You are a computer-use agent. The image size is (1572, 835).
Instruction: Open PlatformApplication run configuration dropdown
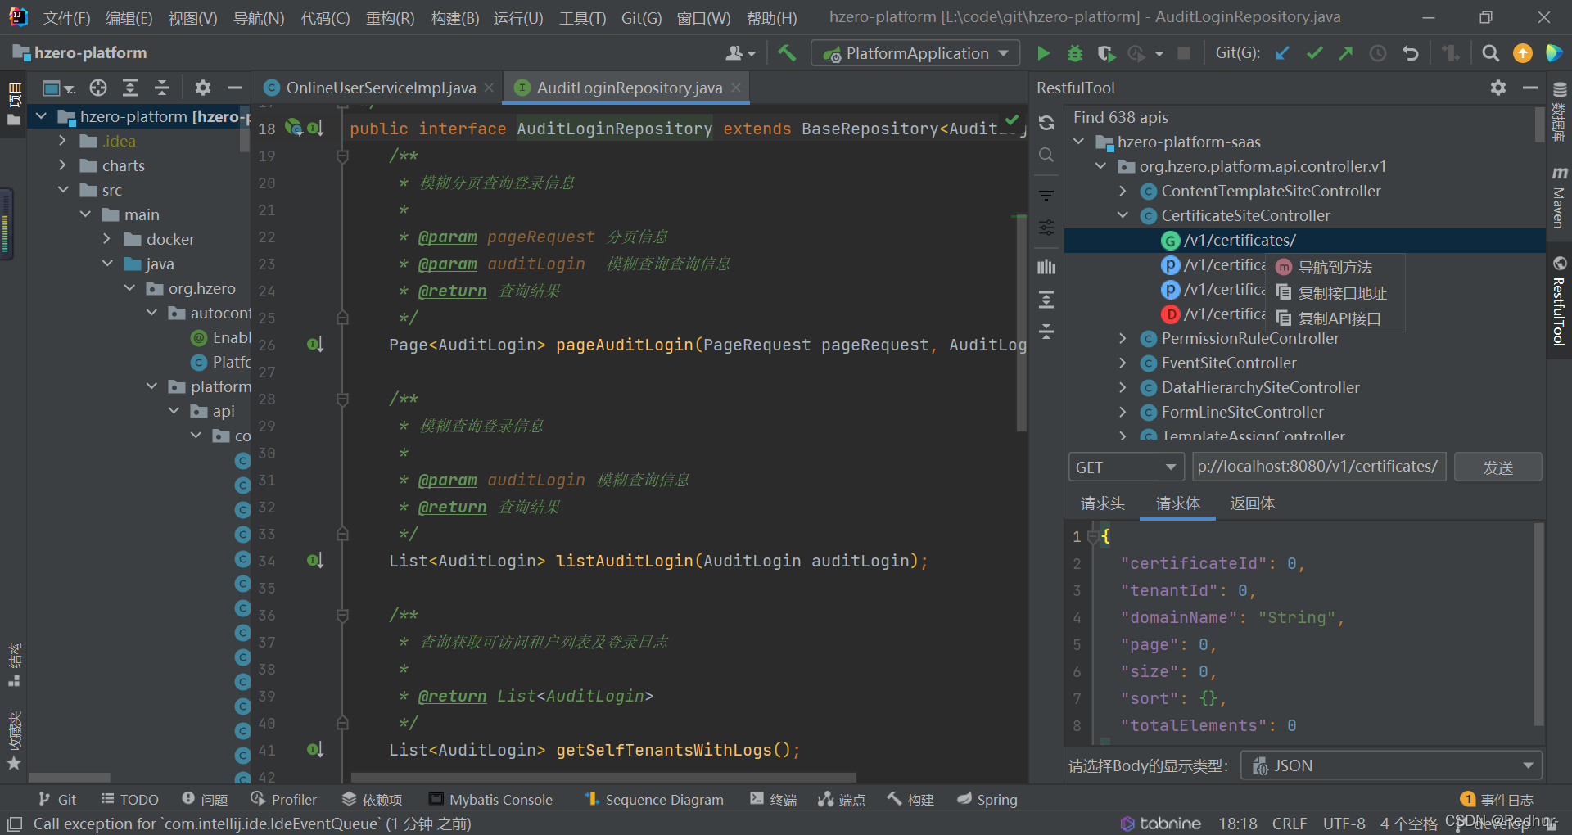(915, 53)
